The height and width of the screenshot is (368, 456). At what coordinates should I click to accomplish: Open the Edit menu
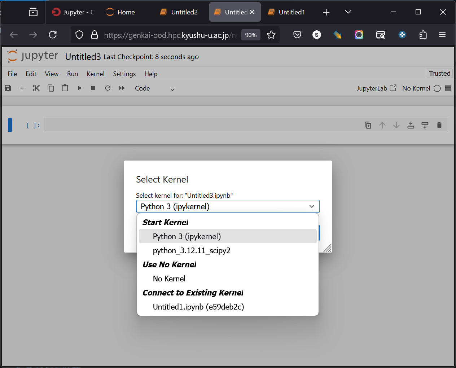[x=31, y=74]
